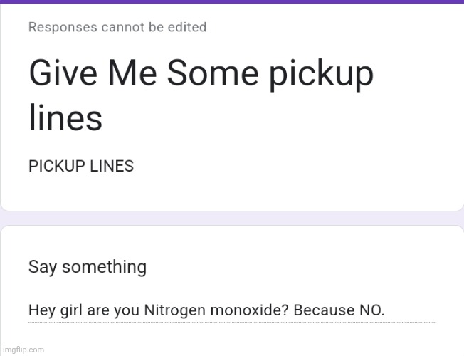This screenshot has height=356, width=464.
Task: Select the PICKUP LINES form description
Action: point(81,166)
